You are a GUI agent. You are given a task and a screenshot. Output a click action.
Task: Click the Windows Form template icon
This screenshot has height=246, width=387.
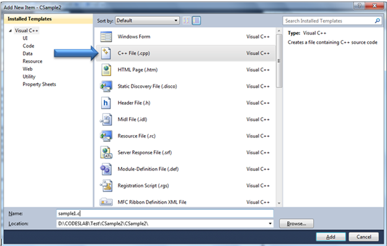tap(106, 37)
